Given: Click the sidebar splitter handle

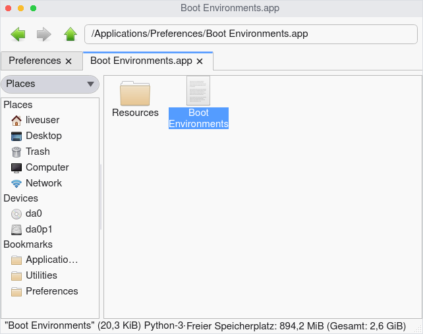Looking at the screenshot, I should pos(101,198).
